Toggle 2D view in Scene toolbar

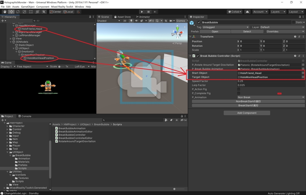pos(125,21)
